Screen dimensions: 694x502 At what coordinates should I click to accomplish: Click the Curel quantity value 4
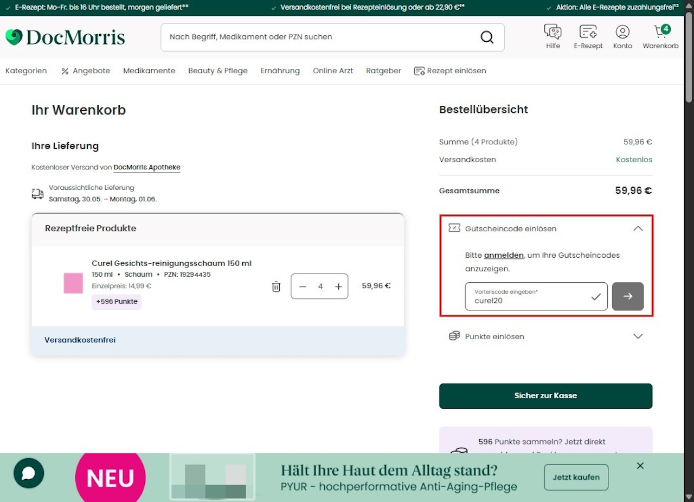coord(320,287)
